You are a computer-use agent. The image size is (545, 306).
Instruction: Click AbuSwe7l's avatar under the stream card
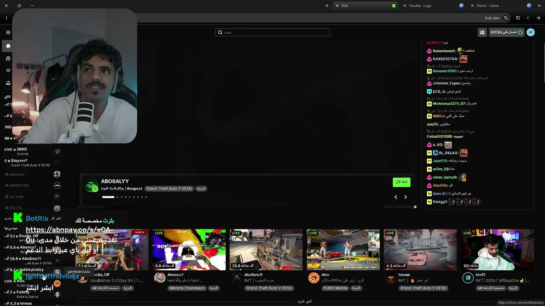[x=237, y=278]
